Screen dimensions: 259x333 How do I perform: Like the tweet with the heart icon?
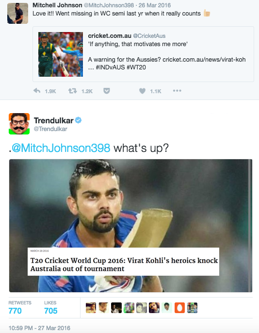click(x=142, y=91)
